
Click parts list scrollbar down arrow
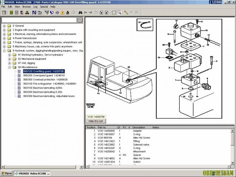coord(233,163)
